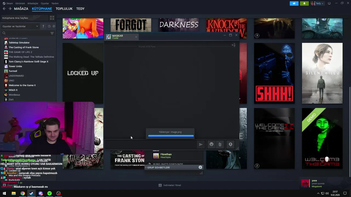
Task: Toggle recent activity clock filter
Action: [49, 26]
